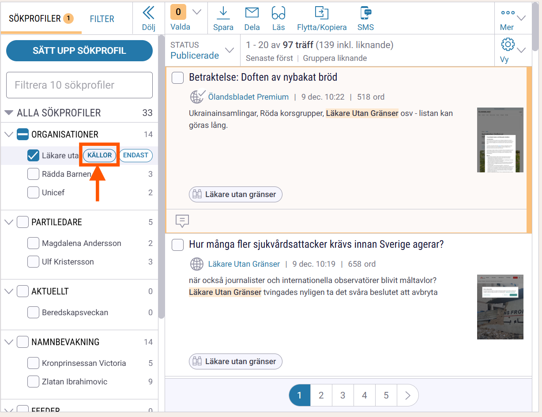The height and width of the screenshot is (417, 542).
Task: Click the Spara download icon
Action: [x=223, y=13]
